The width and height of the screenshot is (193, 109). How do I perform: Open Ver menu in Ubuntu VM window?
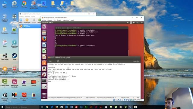pyautogui.click(x=55, y=20)
